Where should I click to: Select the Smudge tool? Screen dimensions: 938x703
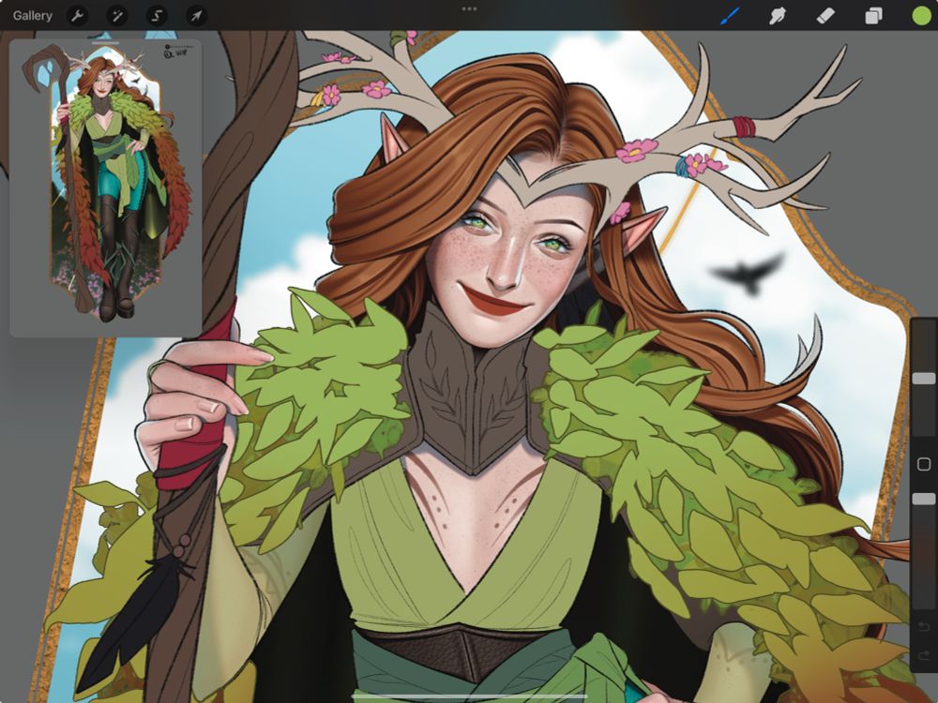[x=778, y=16]
